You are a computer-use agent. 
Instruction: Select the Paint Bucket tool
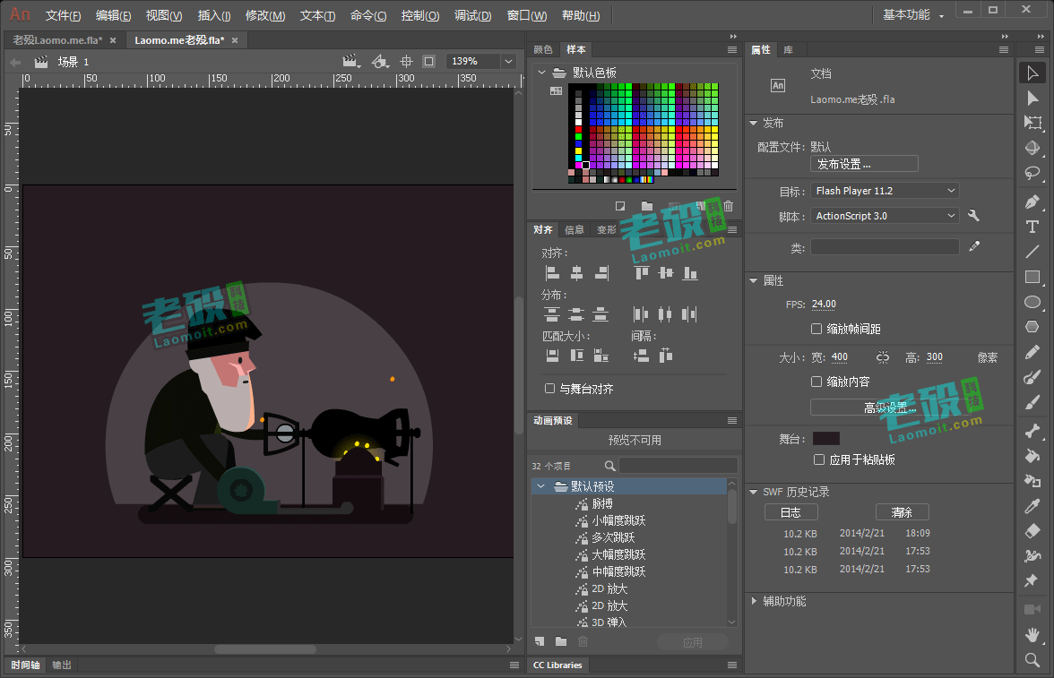(x=1032, y=456)
